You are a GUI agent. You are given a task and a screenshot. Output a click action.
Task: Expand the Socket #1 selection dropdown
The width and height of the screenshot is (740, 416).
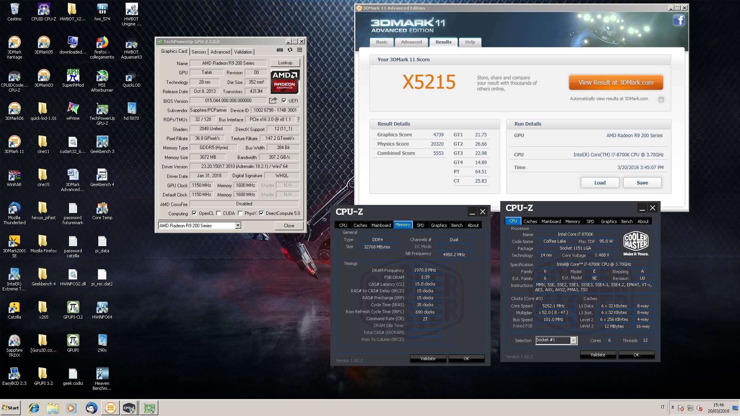[x=573, y=340]
